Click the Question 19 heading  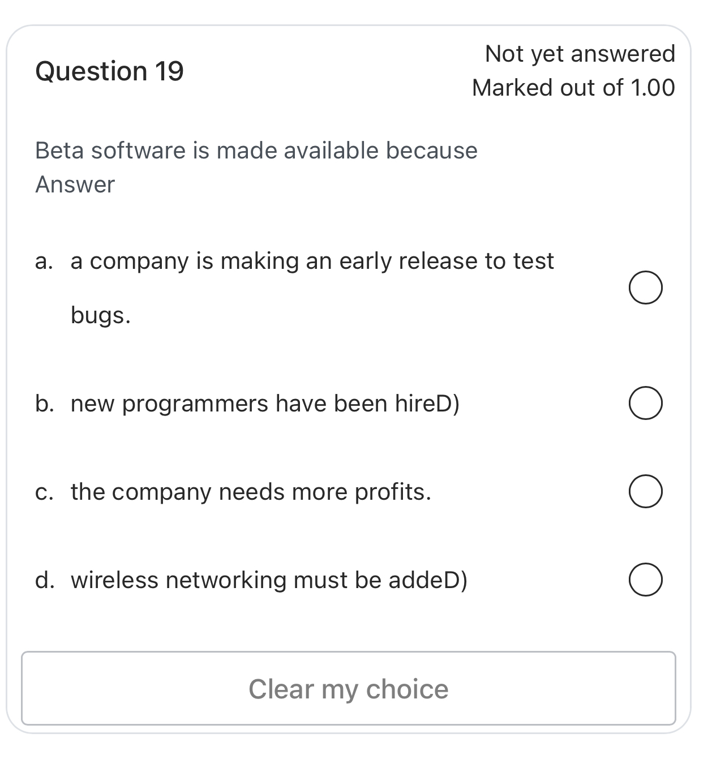[109, 70]
